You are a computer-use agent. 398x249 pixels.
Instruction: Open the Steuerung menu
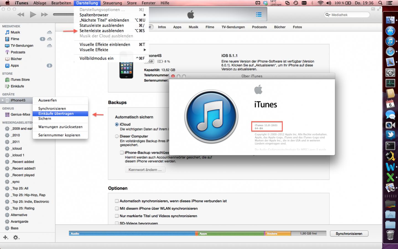(112, 3)
